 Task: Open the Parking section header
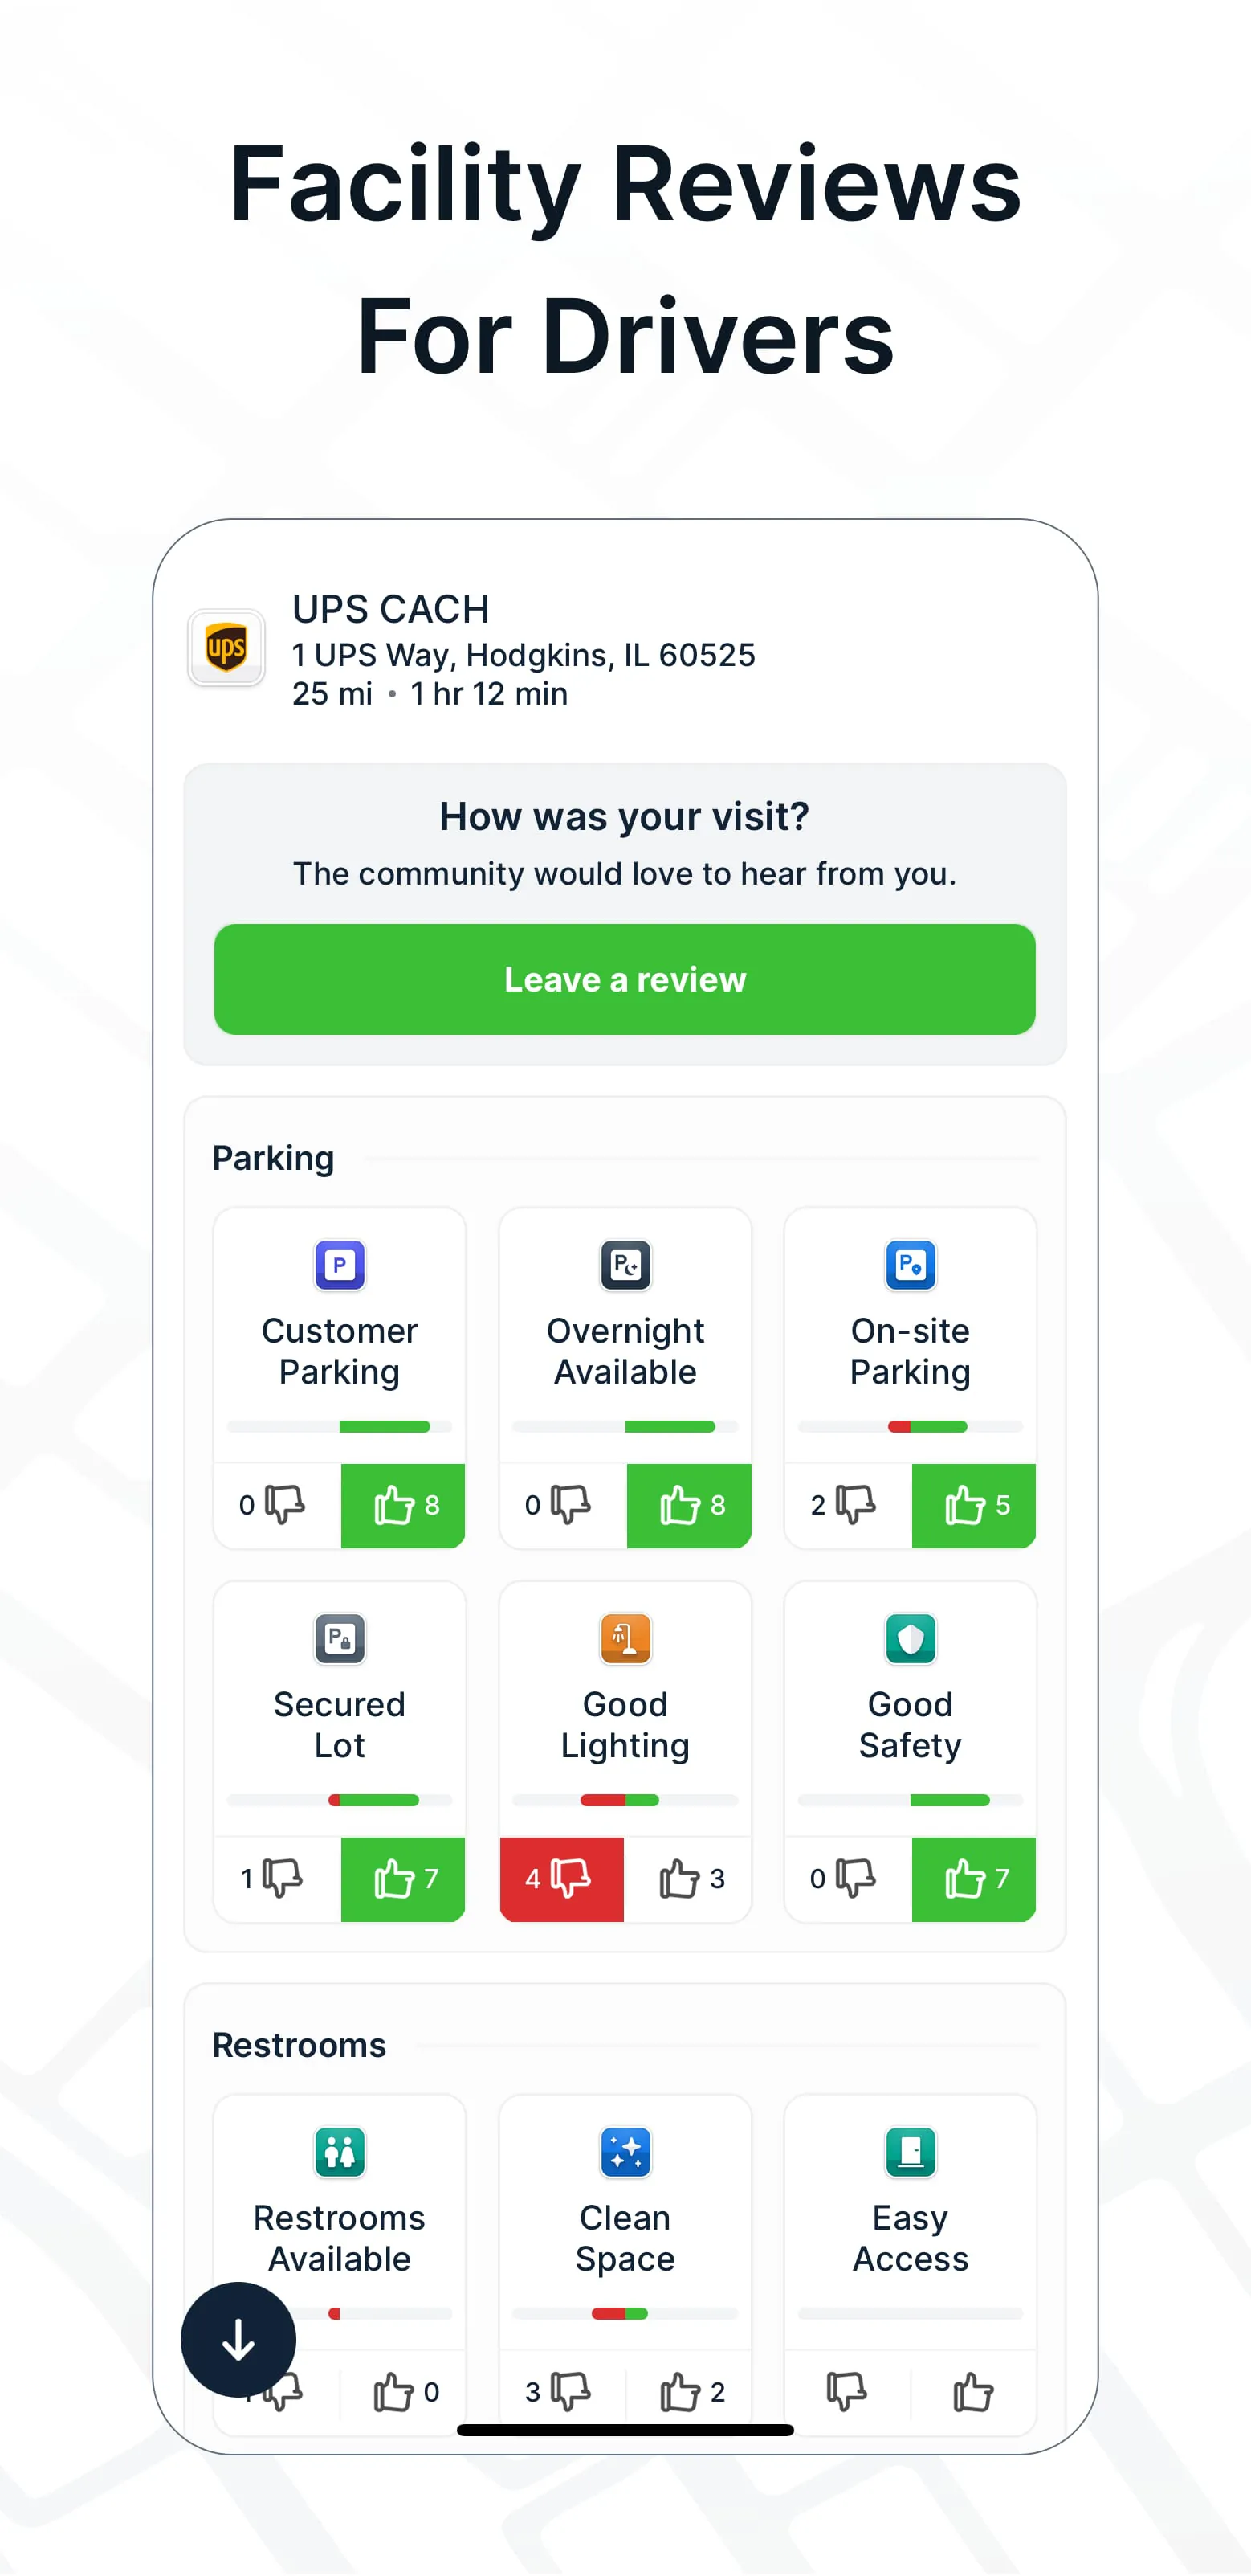point(273,1158)
